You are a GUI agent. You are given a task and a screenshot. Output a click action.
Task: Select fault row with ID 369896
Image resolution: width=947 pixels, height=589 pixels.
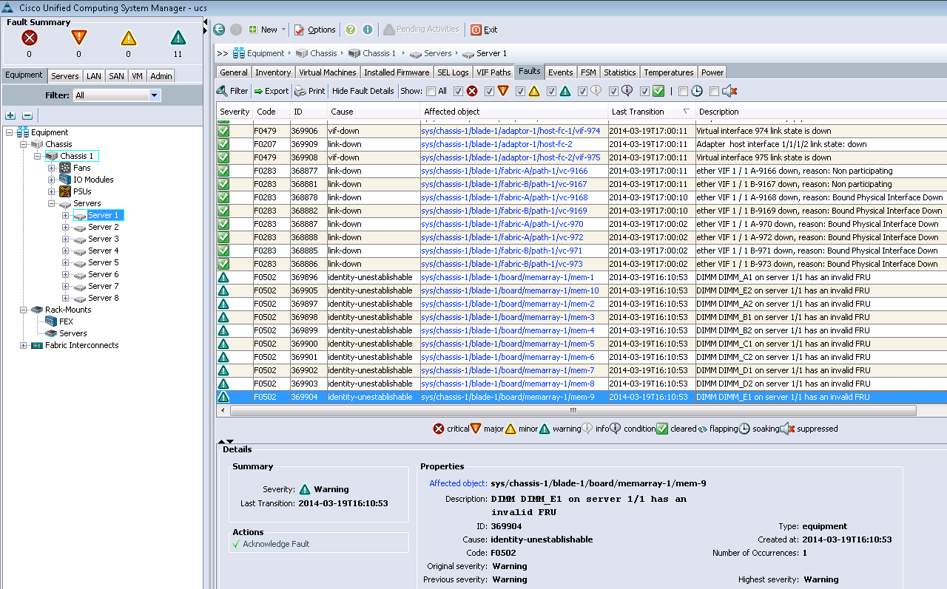(581, 277)
